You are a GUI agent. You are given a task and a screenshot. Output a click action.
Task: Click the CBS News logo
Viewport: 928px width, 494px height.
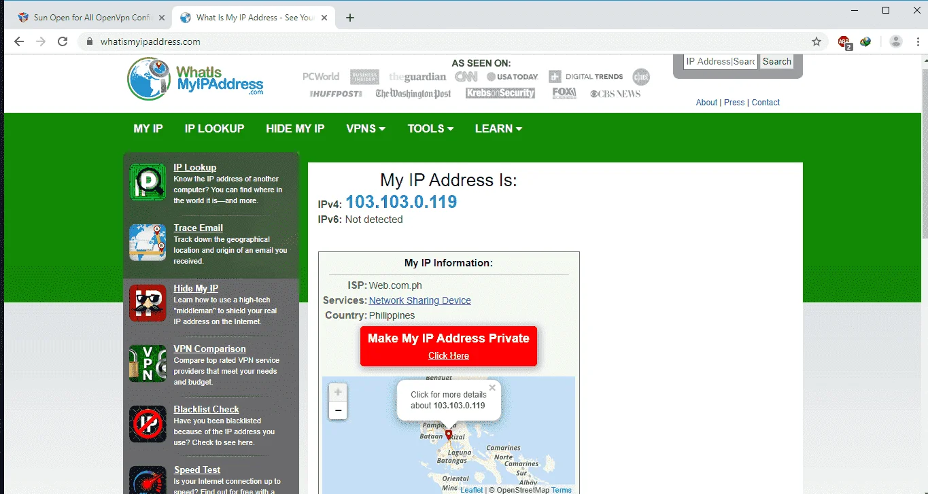coord(615,94)
